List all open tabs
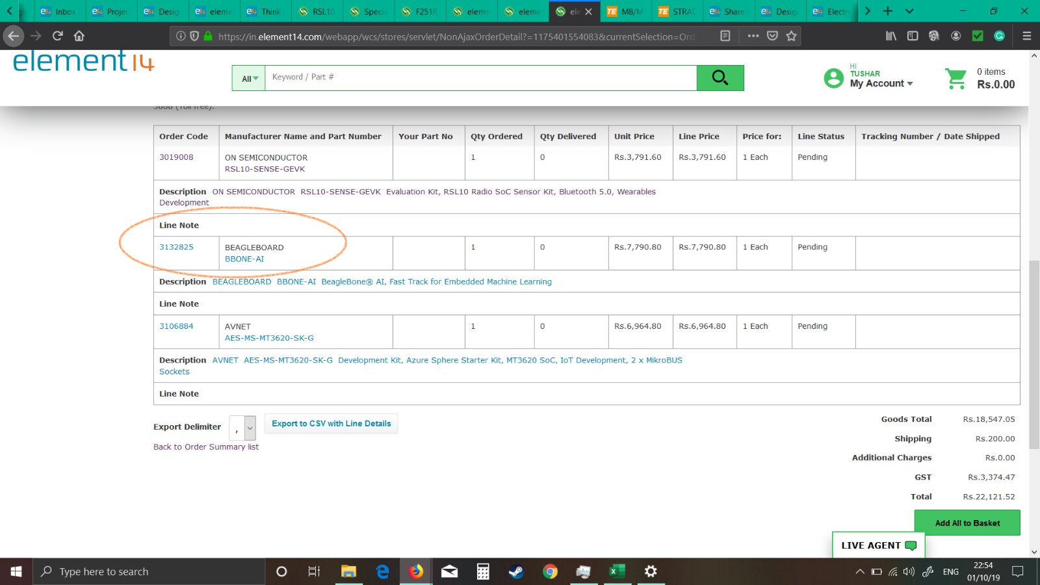The image size is (1040, 585). (x=909, y=11)
